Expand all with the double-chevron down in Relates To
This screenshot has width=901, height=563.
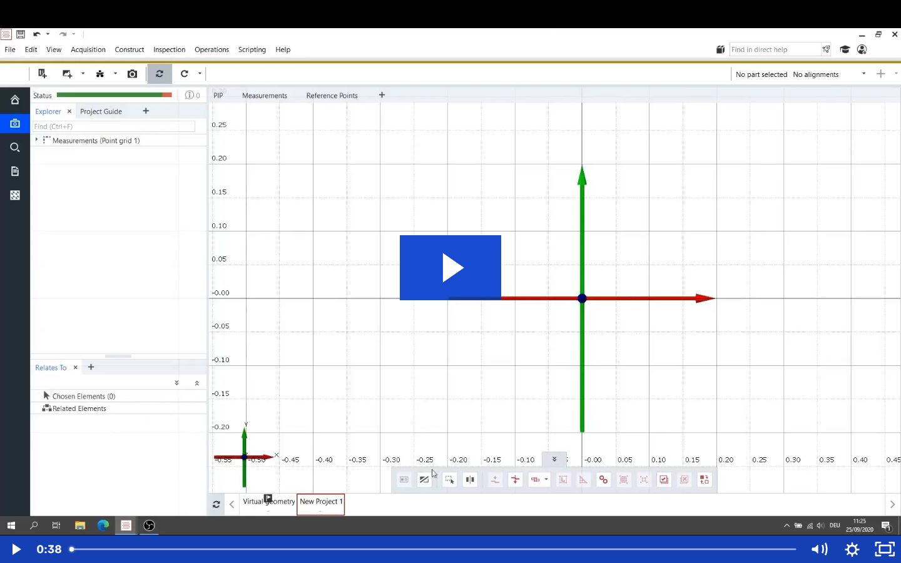176,383
